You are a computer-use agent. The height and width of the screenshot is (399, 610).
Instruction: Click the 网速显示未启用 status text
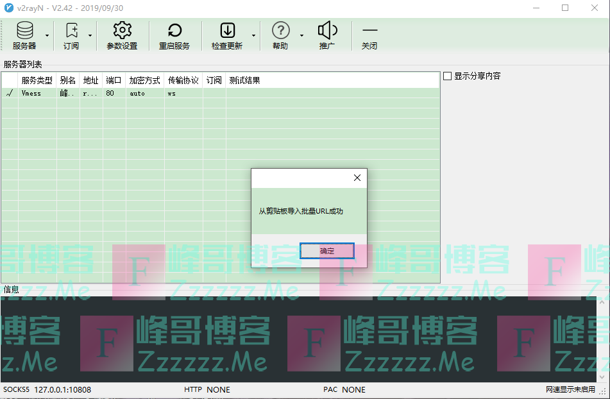coord(570,389)
